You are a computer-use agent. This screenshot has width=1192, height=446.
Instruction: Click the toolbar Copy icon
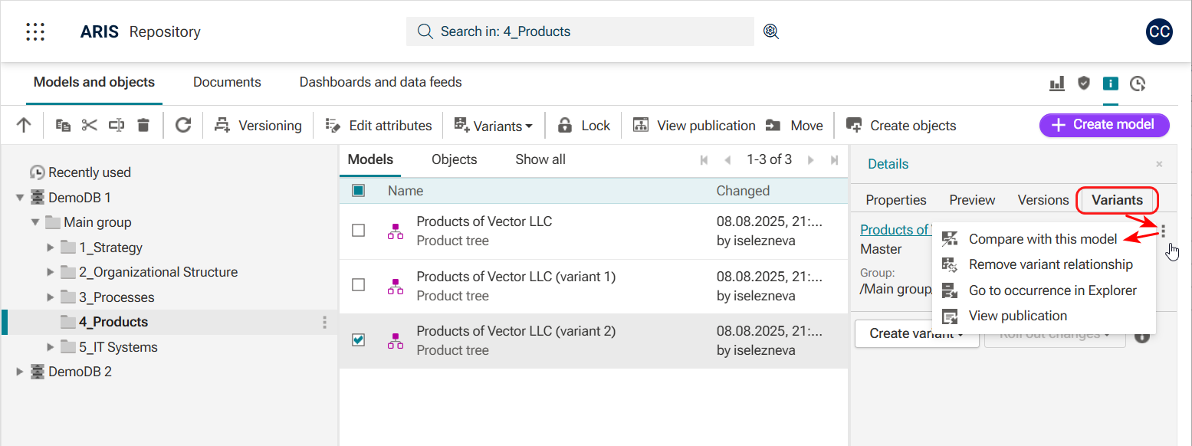coord(64,126)
